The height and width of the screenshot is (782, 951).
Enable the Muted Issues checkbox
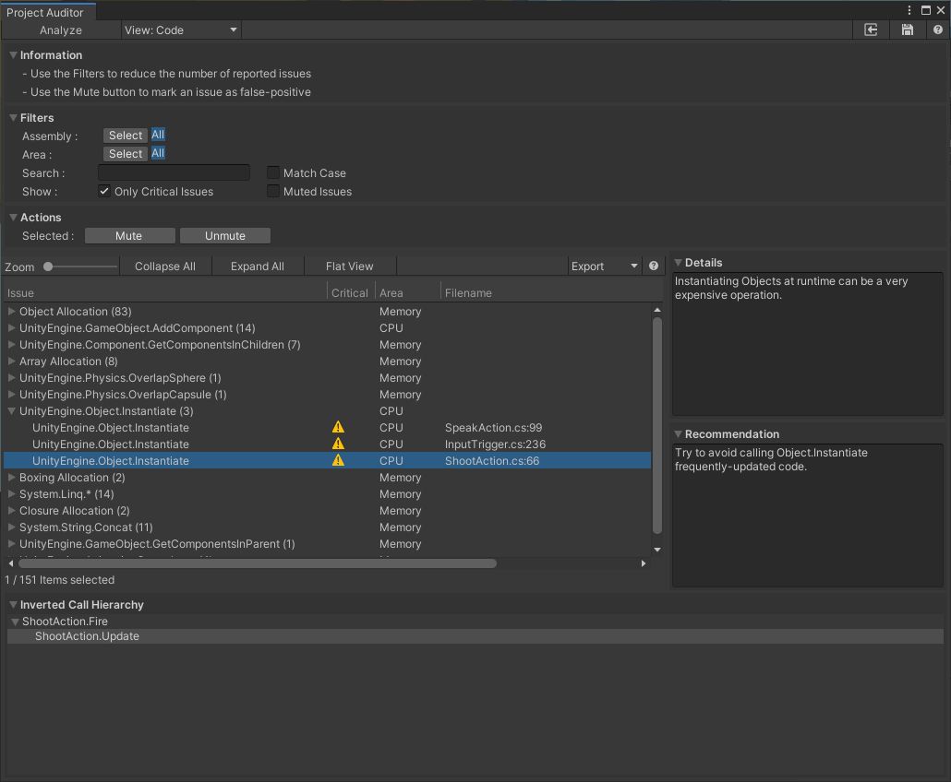tap(273, 192)
